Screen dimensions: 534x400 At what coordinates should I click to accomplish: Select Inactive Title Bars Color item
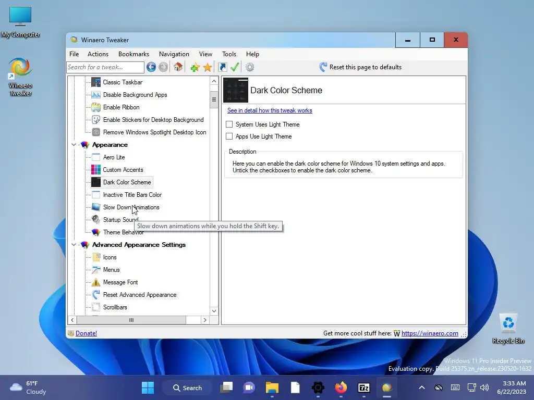pyautogui.click(x=132, y=195)
